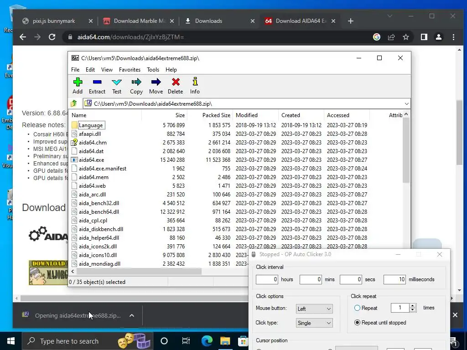Image resolution: width=467 pixels, height=350 pixels.
Task: Expand the 7-Zip address path dropdown
Action: (x=406, y=103)
